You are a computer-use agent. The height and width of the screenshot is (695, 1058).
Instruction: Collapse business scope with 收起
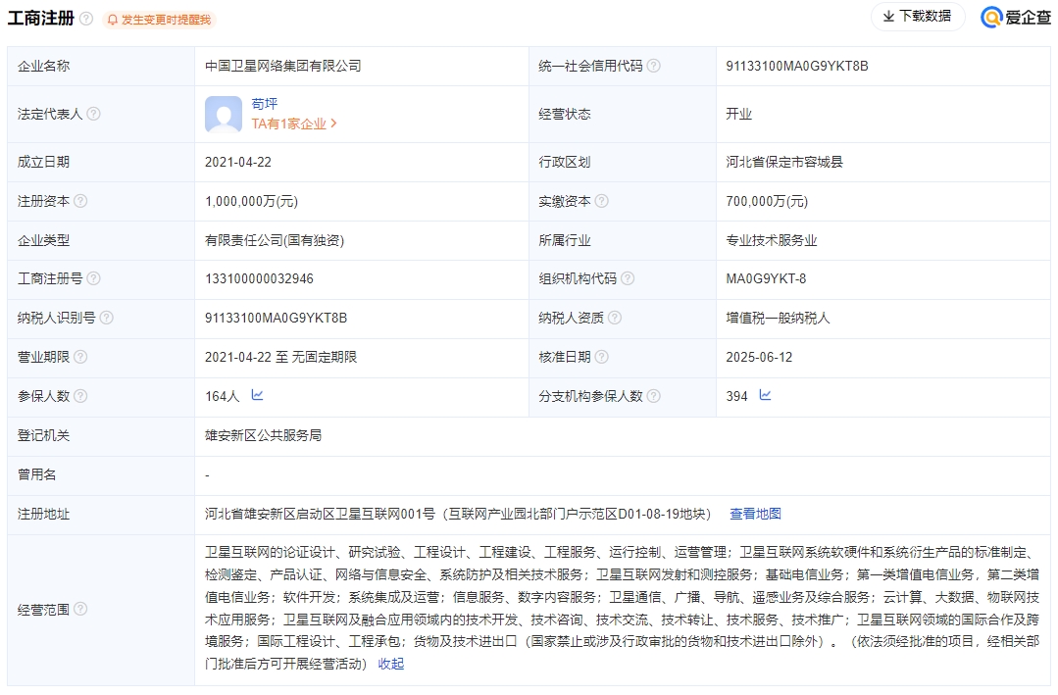[x=391, y=664]
